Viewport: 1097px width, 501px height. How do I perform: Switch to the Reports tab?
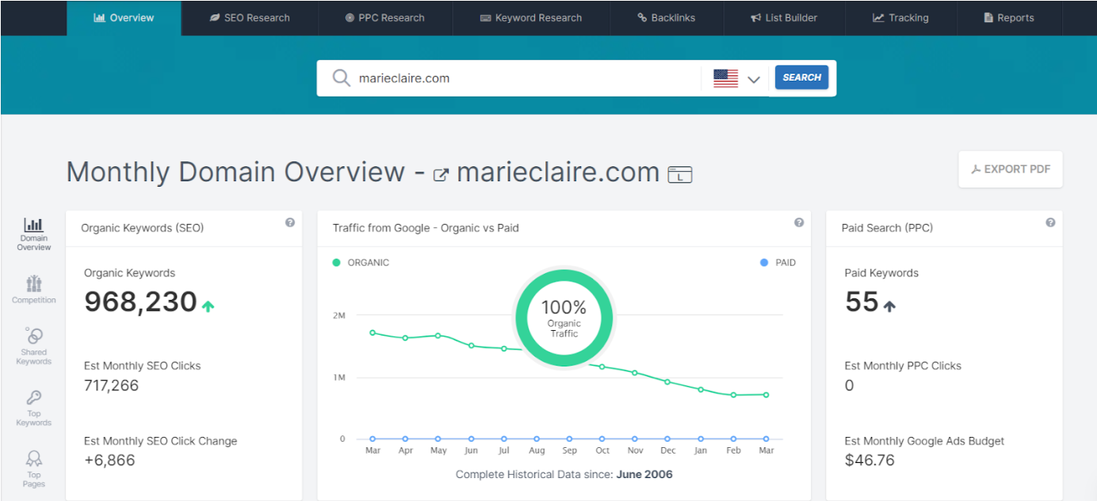coord(1009,17)
